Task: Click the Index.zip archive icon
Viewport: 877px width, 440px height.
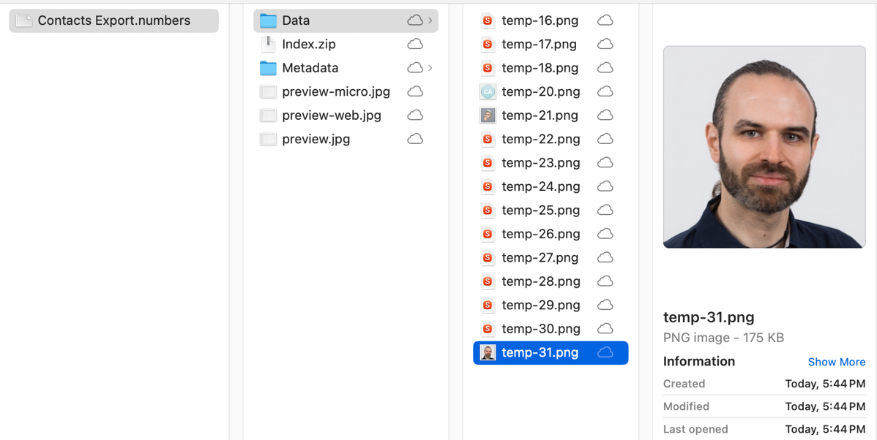Action: (269, 44)
